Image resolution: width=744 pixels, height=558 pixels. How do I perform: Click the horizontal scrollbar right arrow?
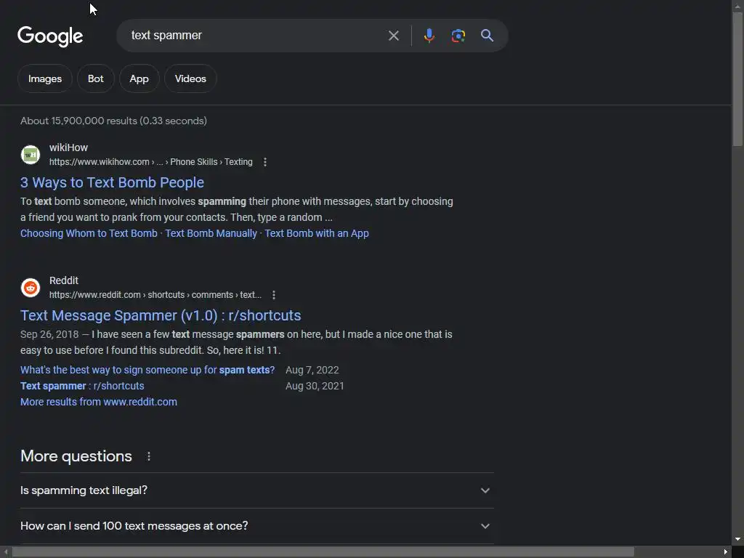click(726, 552)
